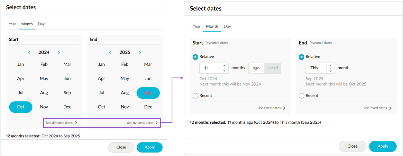403x156 pixels.
Task: Apply the dynamic date selection
Action: pyautogui.click(x=383, y=146)
